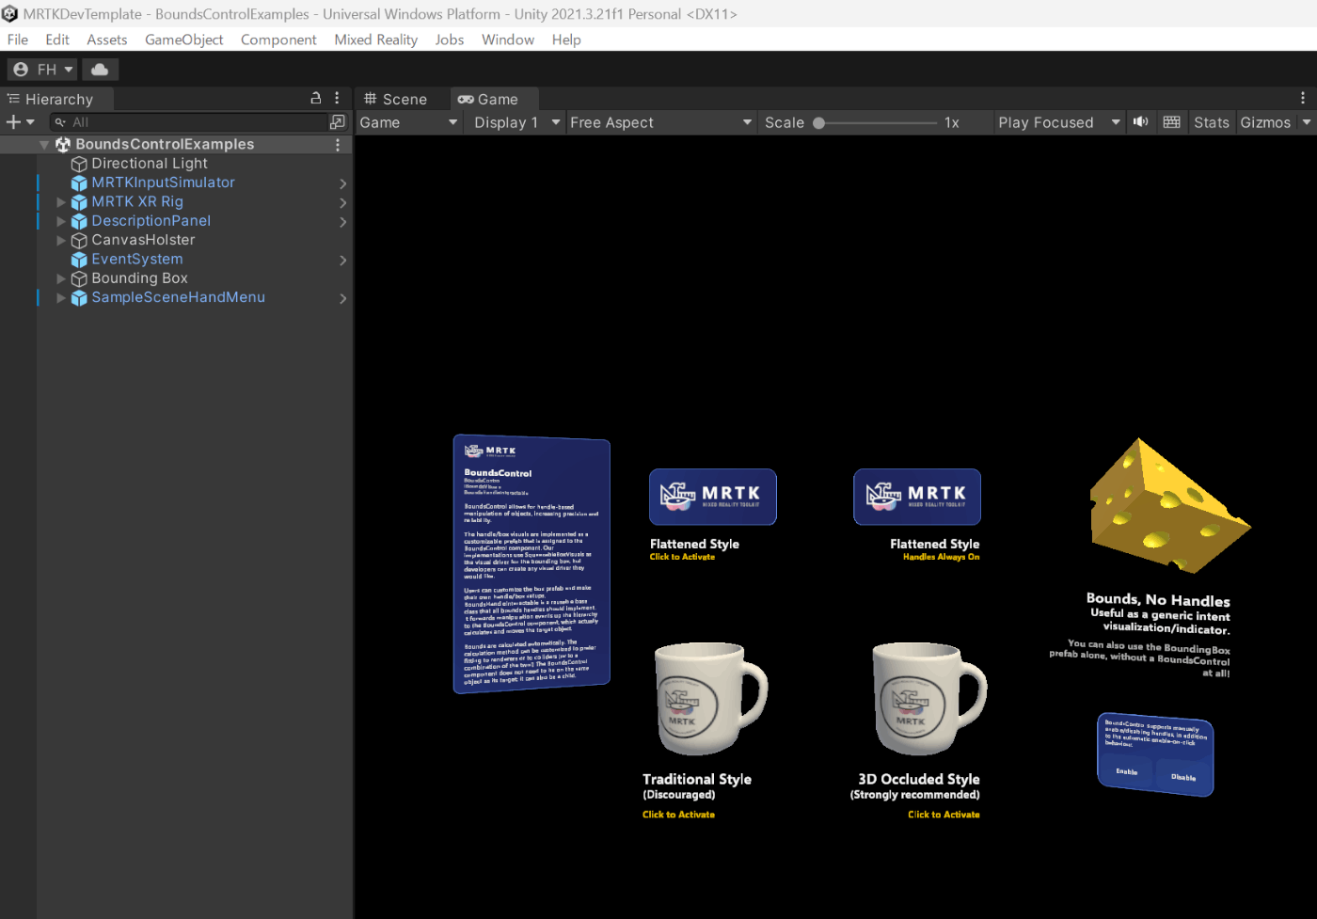The width and height of the screenshot is (1317, 919).
Task: Open the Game view mode dropdown
Action: click(408, 122)
